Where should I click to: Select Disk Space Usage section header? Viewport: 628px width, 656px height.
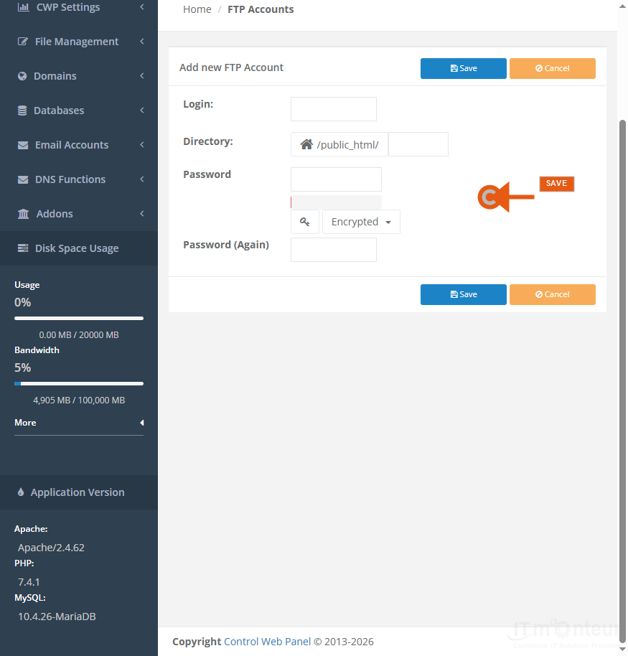pyautogui.click(x=79, y=248)
